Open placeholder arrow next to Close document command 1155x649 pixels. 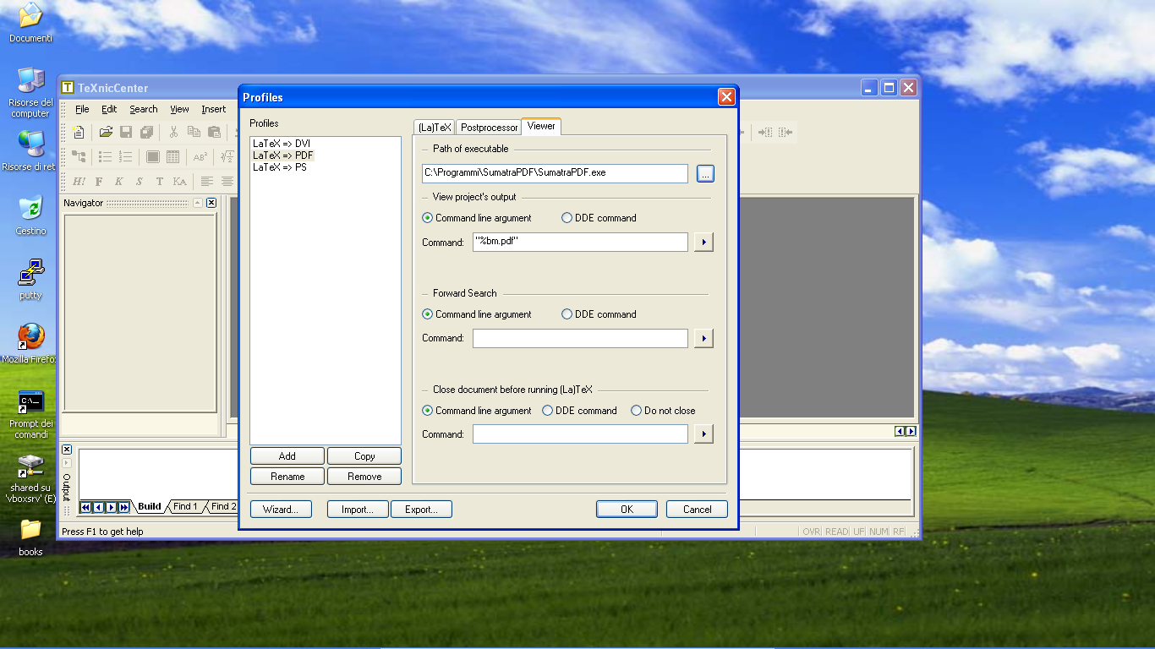(703, 434)
